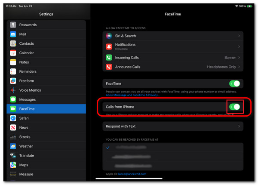Tap the 100% battery percentage

(243, 6)
